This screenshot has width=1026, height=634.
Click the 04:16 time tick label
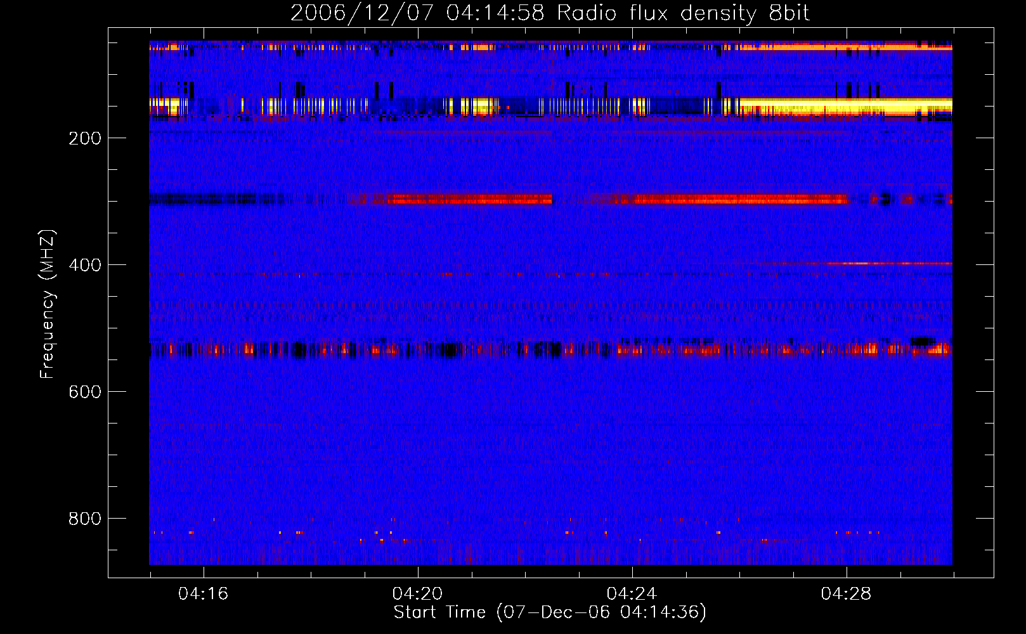203,594
